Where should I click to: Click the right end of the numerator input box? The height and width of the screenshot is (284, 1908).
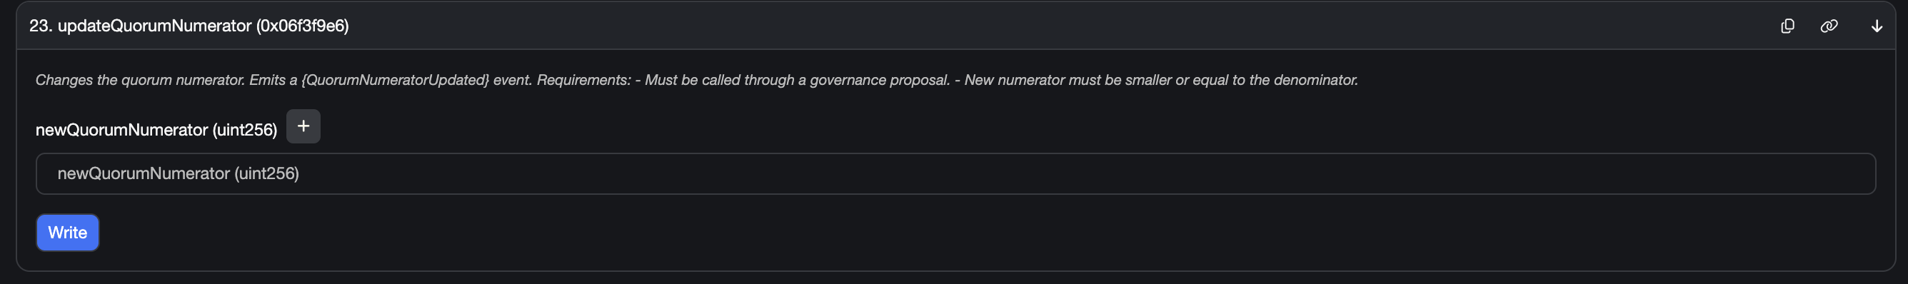pyautogui.click(x=1837, y=174)
